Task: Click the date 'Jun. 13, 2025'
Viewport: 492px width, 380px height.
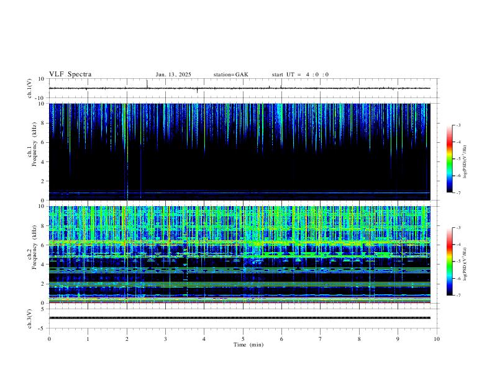Action: coord(173,75)
